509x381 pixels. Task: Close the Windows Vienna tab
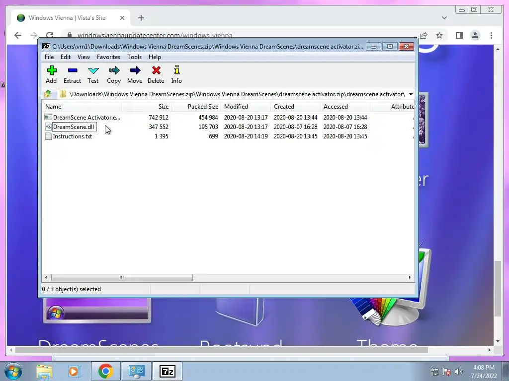click(x=122, y=18)
